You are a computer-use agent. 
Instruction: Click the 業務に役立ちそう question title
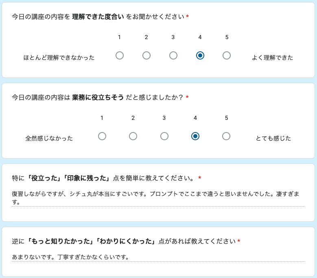coord(98,97)
